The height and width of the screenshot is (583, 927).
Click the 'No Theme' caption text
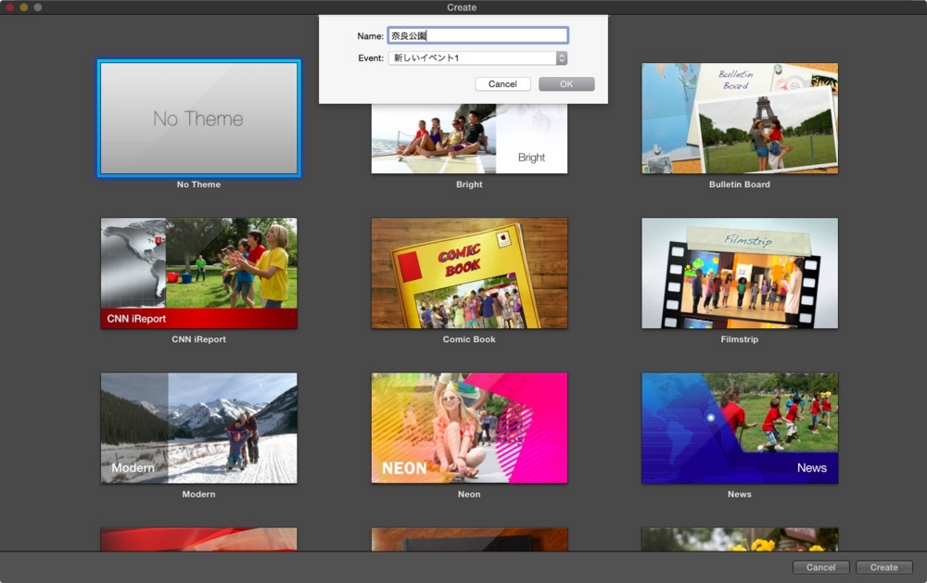tap(198, 184)
